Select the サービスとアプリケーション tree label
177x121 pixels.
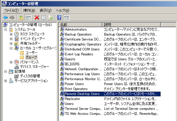(31, 81)
